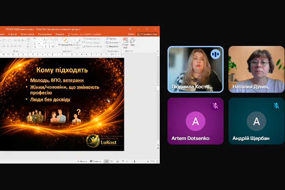
Task: Click the Fit slide to window icon
Action: [157, 161]
